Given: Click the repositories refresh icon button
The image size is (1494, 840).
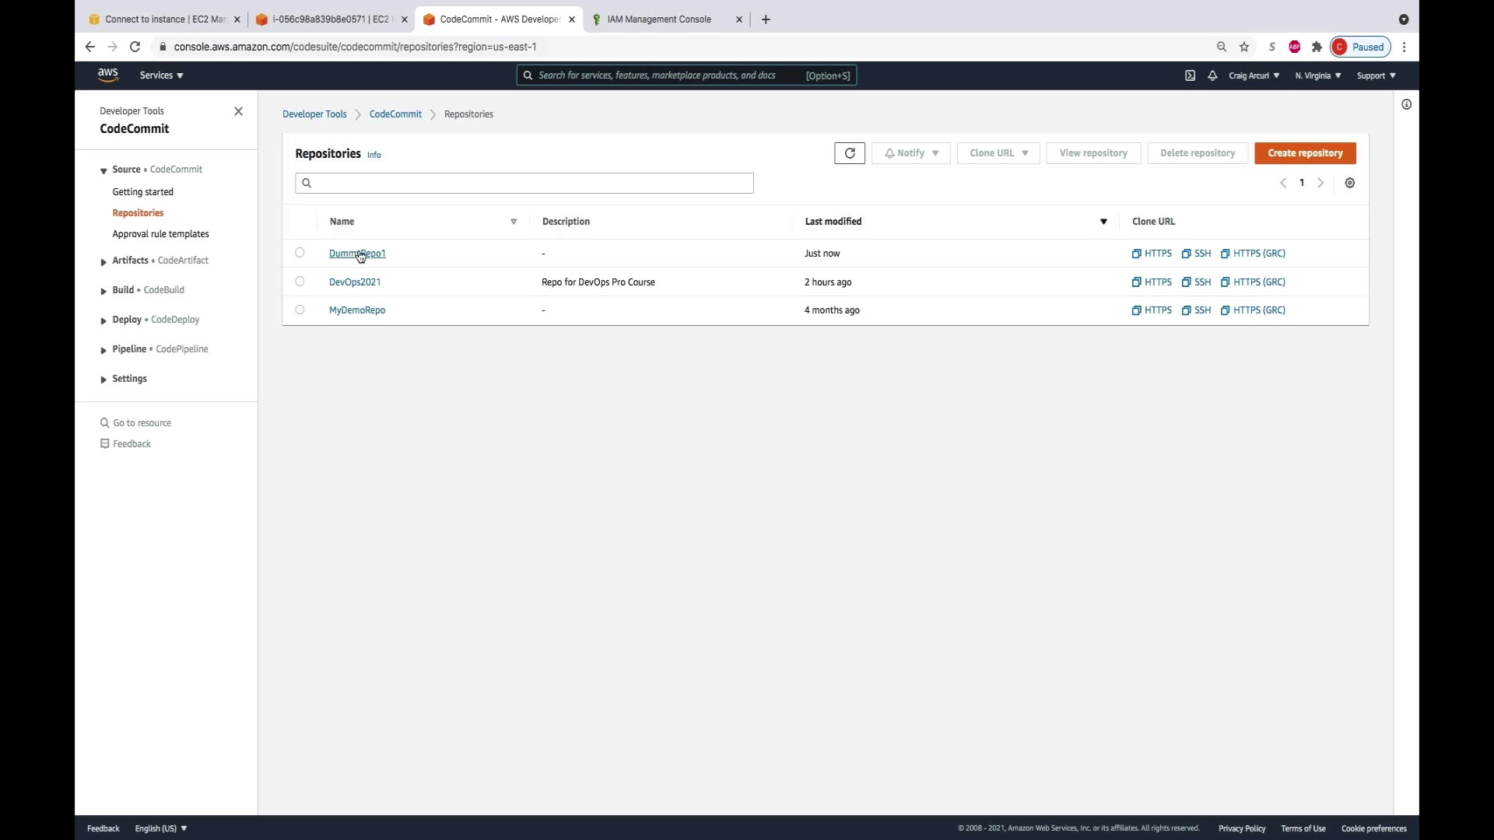Looking at the screenshot, I should pos(849,153).
